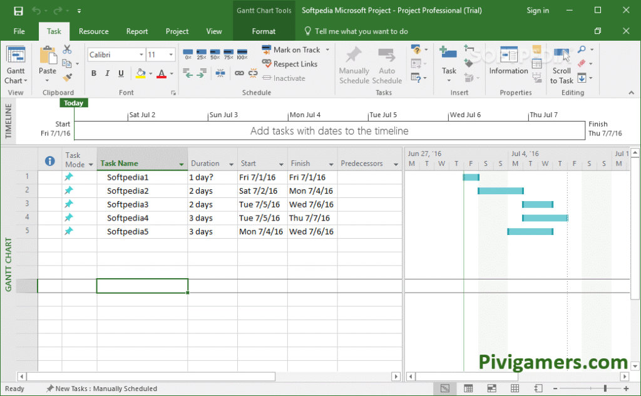Click Mark on Track button
The width and height of the screenshot is (641, 396).
(x=295, y=49)
